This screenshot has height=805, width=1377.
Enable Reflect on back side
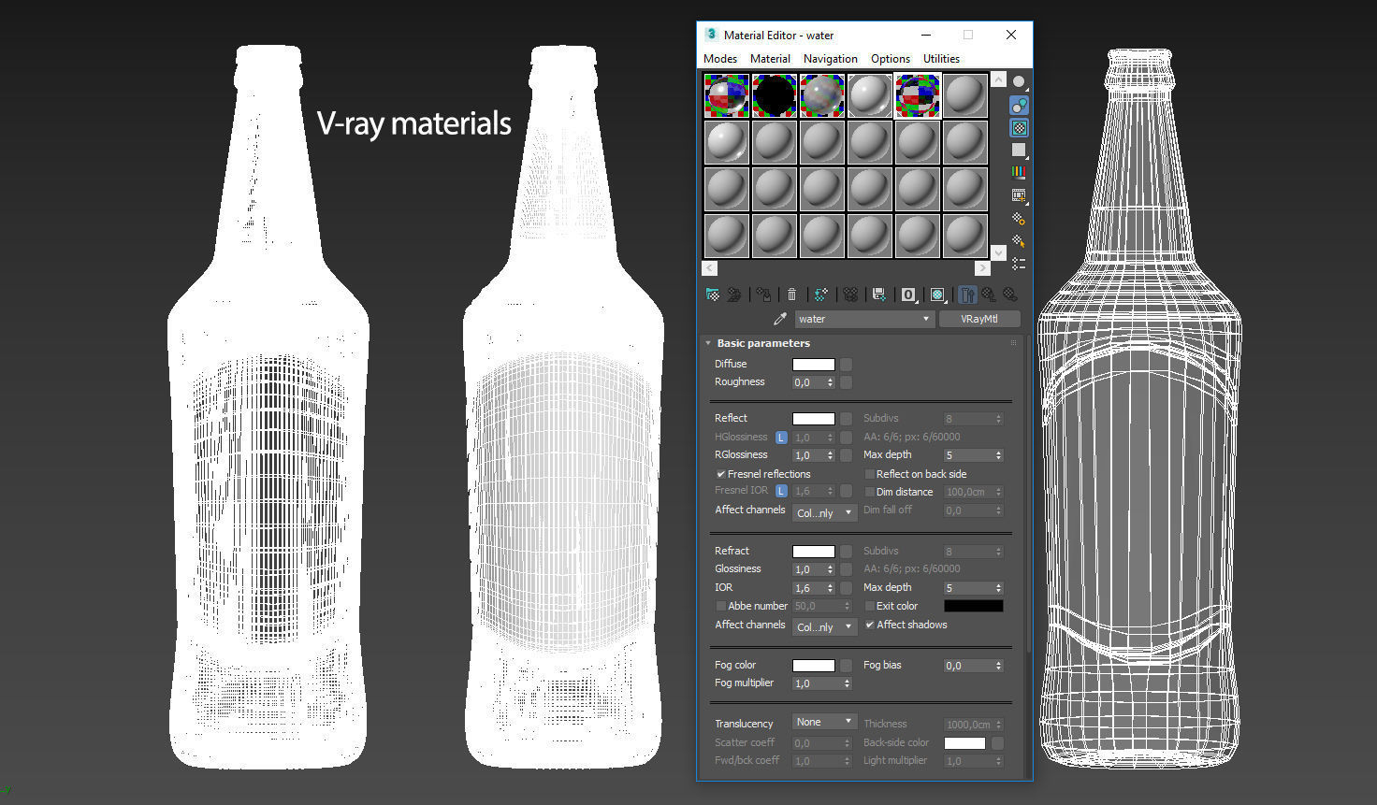tap(869, 474)
